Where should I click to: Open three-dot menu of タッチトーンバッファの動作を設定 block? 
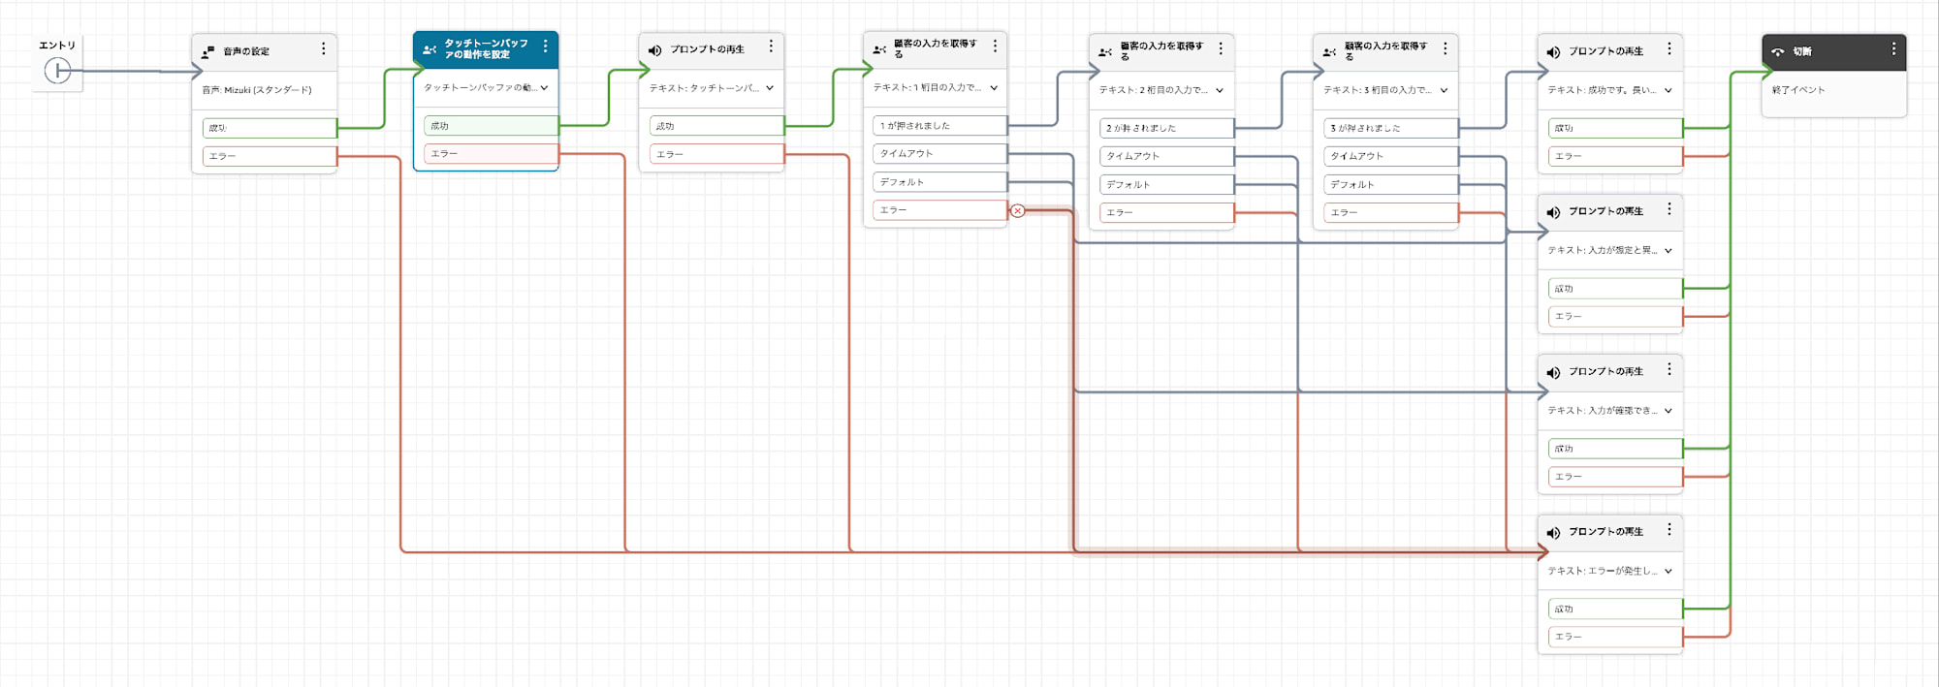click(546, 47)
